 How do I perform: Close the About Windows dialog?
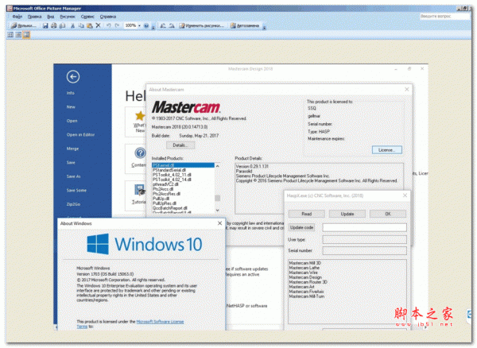(220, 224)
